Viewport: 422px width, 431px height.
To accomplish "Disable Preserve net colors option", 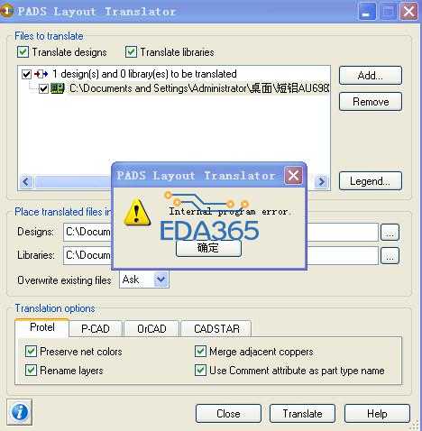I will click(x=31, y=352).
